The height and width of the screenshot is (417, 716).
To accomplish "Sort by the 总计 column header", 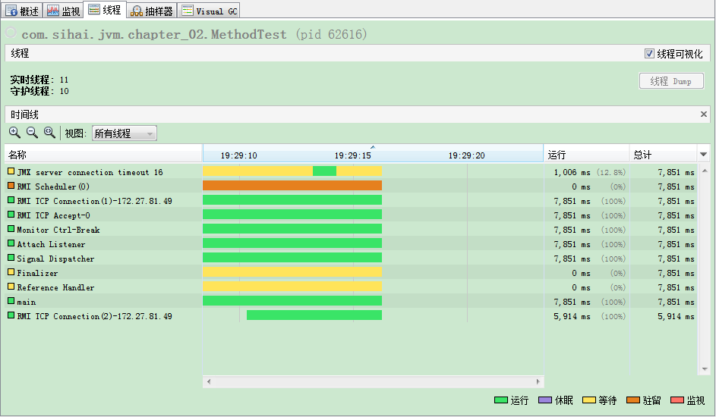I will [x=664, y=155].
